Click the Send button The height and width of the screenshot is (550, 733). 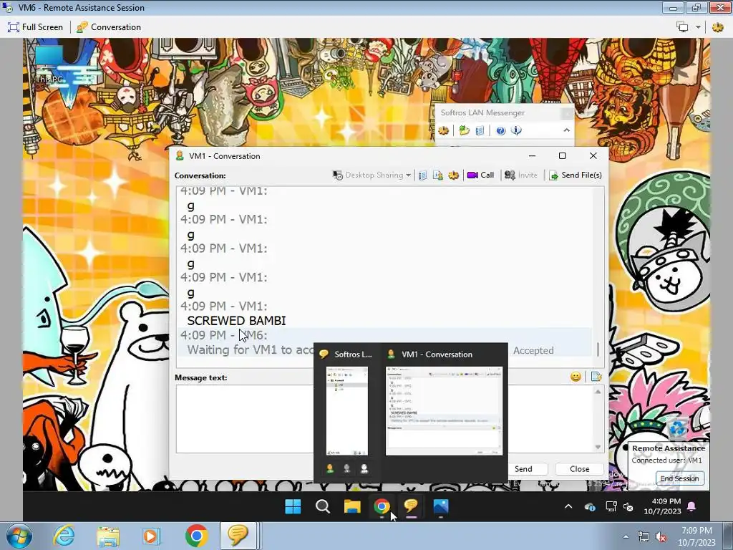point(523,469)
